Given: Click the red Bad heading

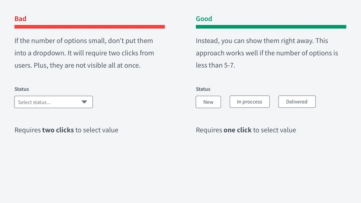Looking at the screenshot, I should (20, 18).
